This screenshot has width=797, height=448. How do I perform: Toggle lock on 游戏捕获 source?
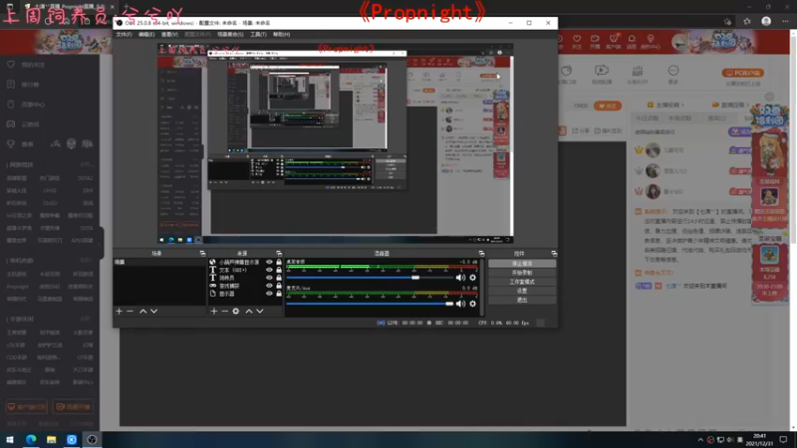pyautogui.click(x=279, y=286)
